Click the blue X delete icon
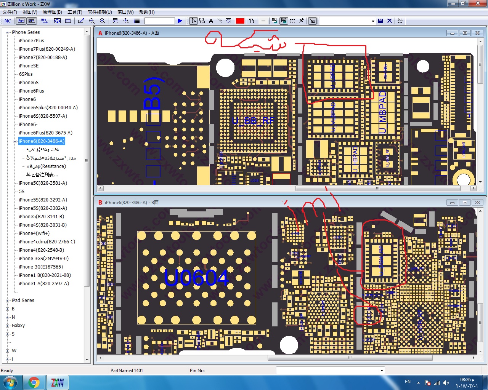The image size is (488, 390). (x=390, y=21)
